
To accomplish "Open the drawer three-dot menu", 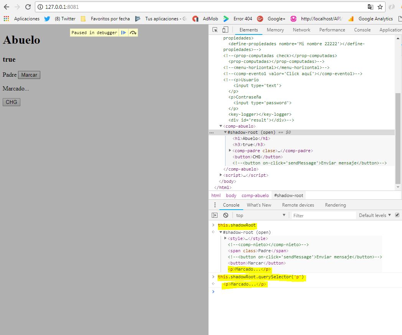I will [x=215, y=205].
